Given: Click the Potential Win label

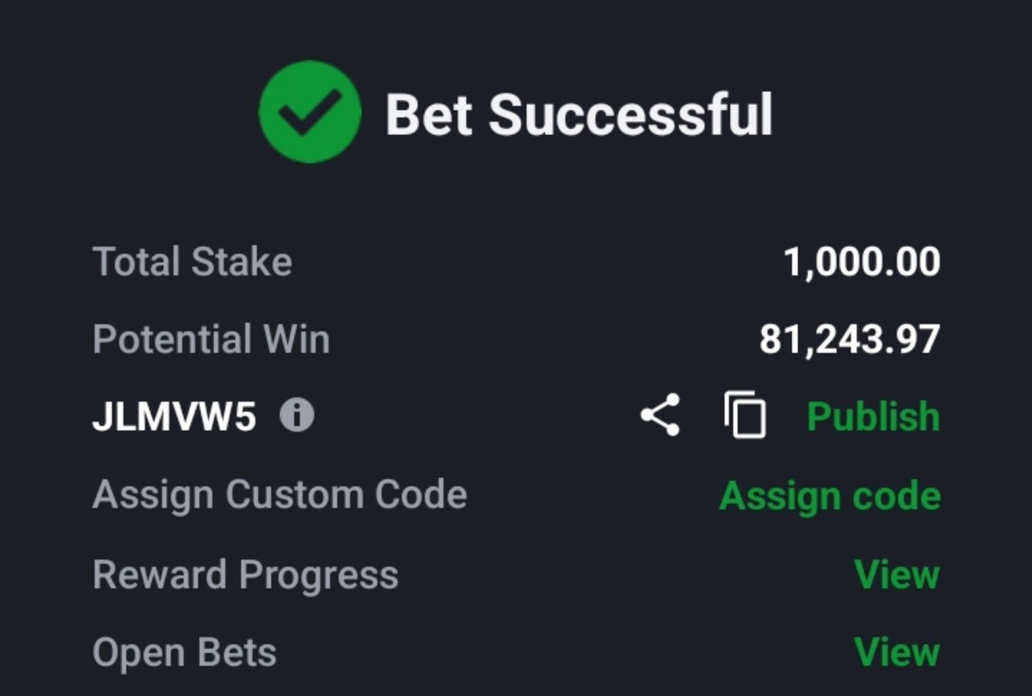Looking at the screenshot, I should click(211, 339).
